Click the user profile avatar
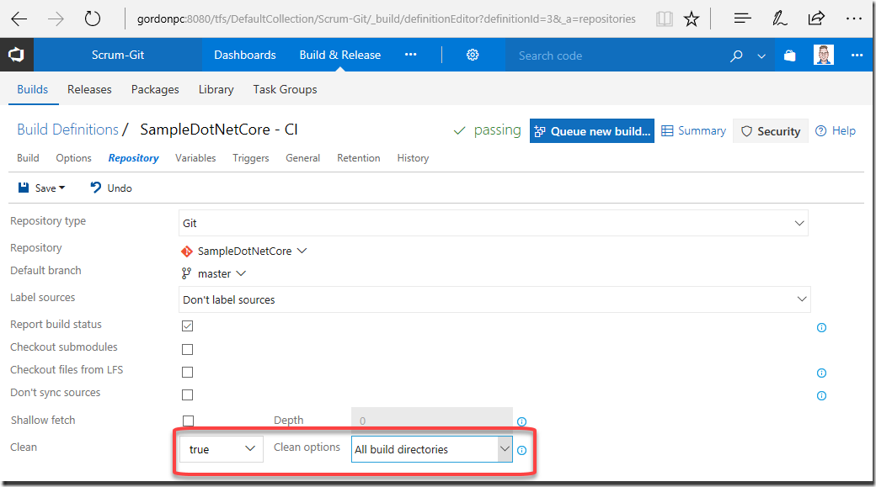Viewport: 876px width, 487px height. 824,55
